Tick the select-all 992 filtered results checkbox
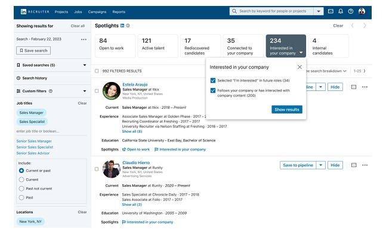Image resolution: width=383 pixels, height=236 pixels. 97,71
